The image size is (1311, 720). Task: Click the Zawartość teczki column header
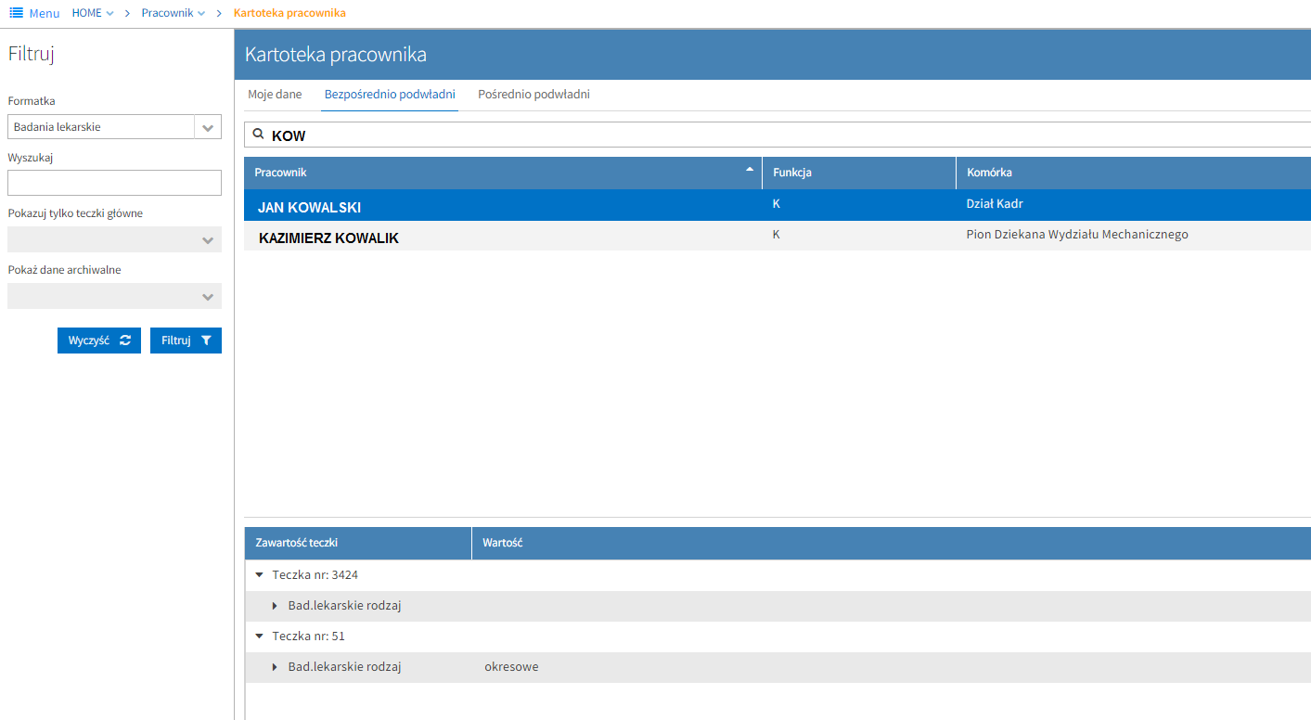tap(358, 543)
